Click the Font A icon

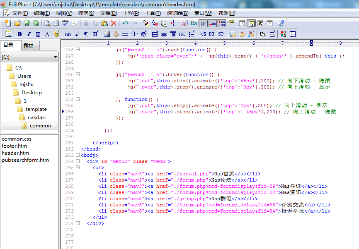pyautogui.click(x=47, y=34)
